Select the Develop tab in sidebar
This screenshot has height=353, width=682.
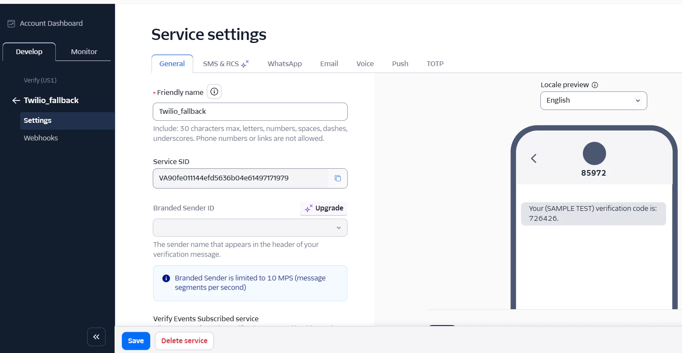point(29,52)
